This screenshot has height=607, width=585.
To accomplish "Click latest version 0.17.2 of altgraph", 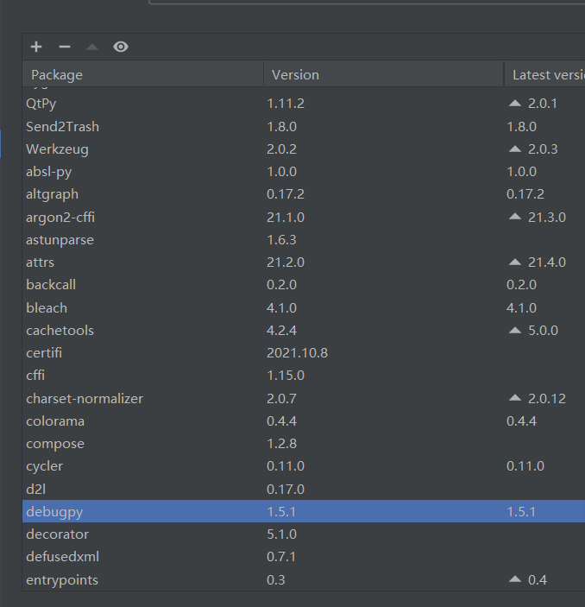I will click(x=525, y=194).
